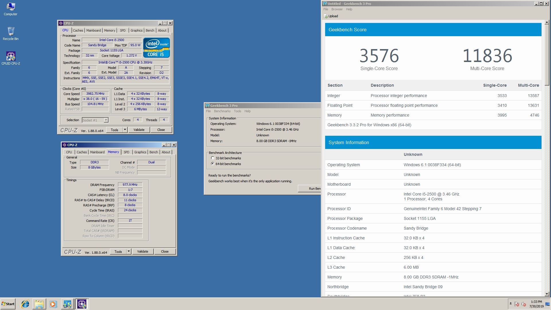This screenshot has height=310, width=551.
Task: Open Bench tab in upper CPU-Z window
Action: [x=150, y=30]
